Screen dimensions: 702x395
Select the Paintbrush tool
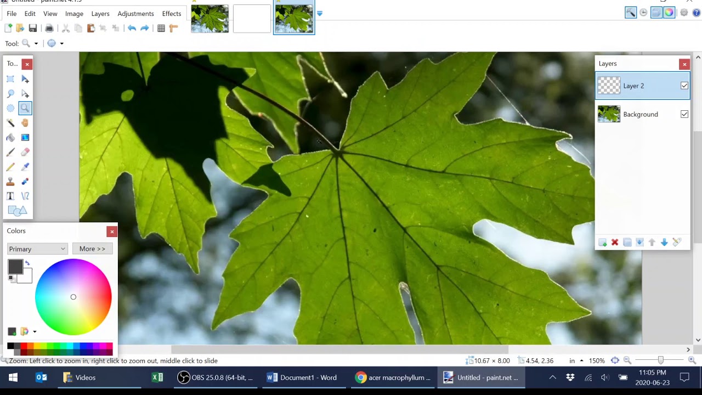(10, 152)
